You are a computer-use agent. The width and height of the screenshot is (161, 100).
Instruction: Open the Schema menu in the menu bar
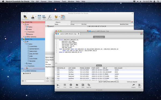tap(57, 1)
